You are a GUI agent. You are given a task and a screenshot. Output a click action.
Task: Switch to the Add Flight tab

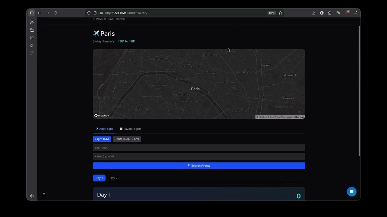click(104, 129)
